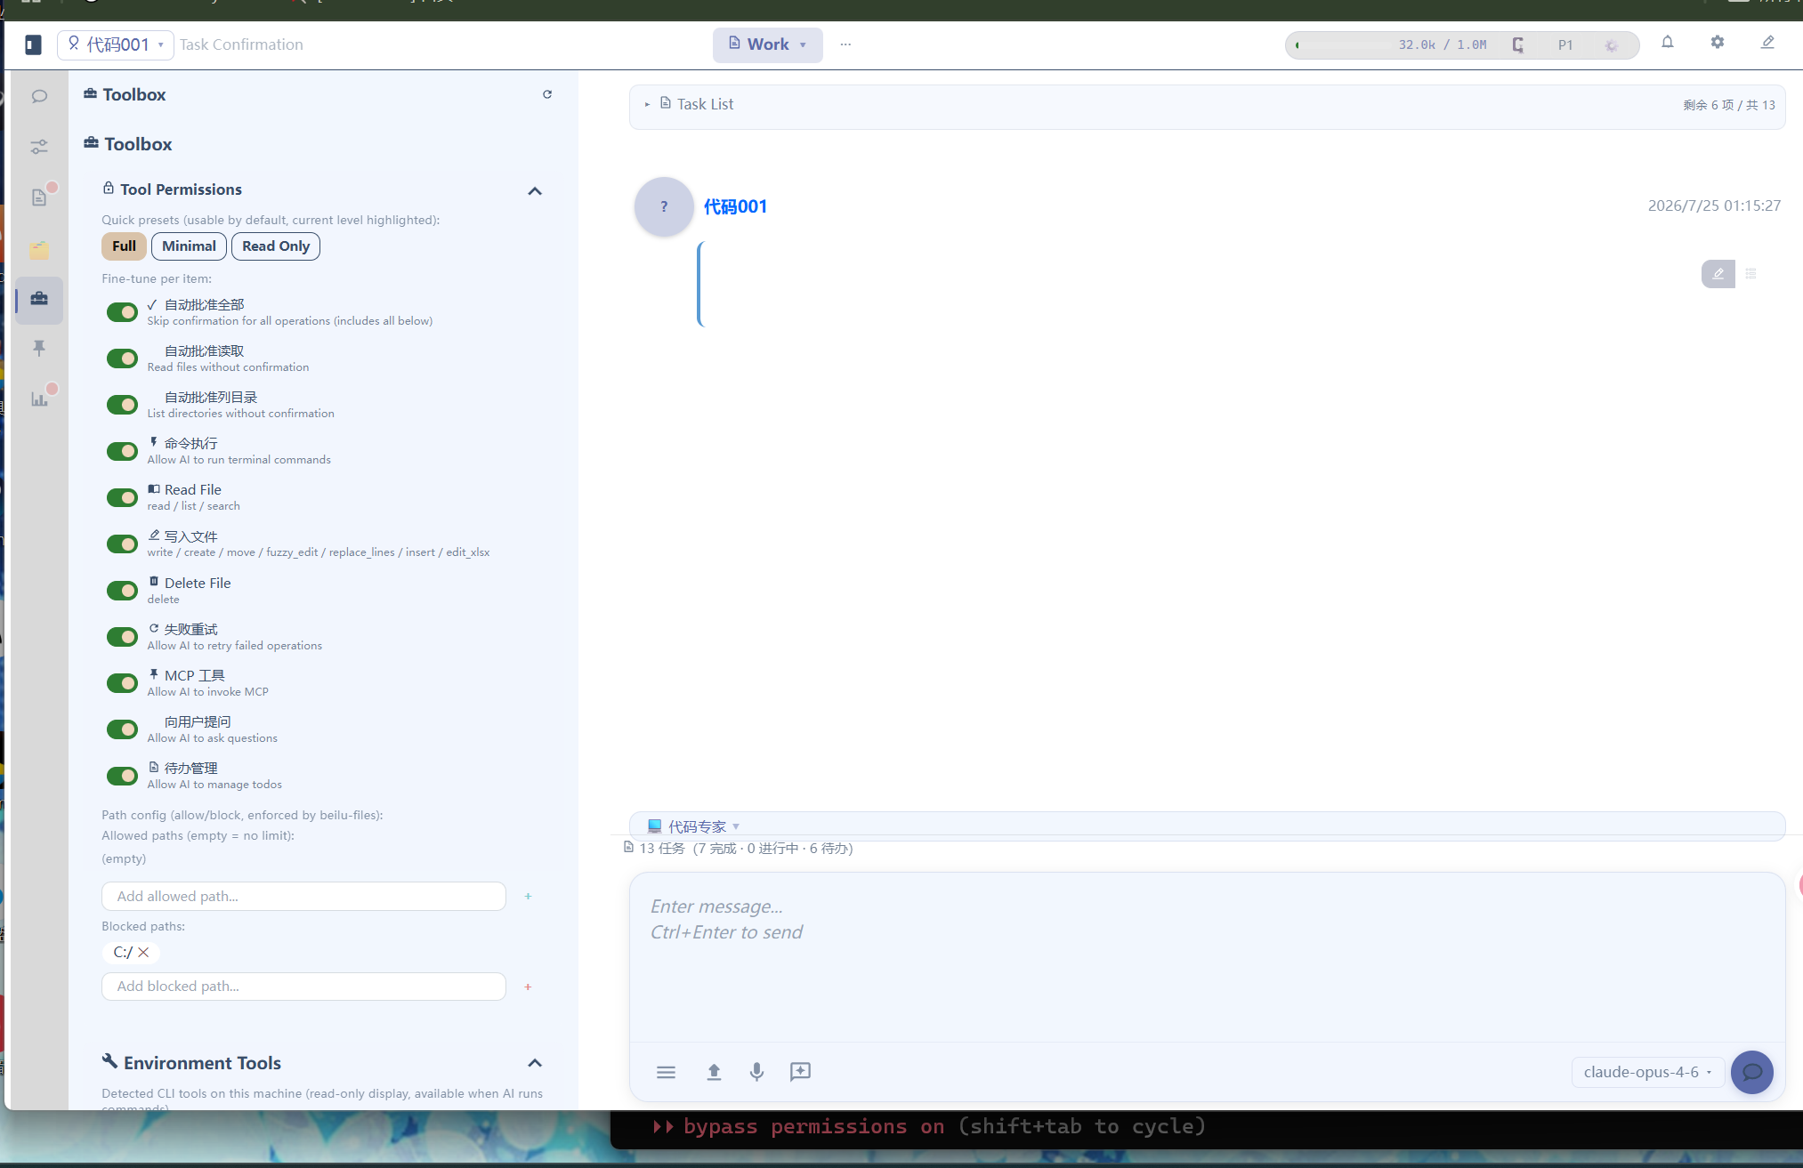Toggle the sidebar panel icon
The width and height of the screenshot is (1803, 1168).
pos(33,44)
